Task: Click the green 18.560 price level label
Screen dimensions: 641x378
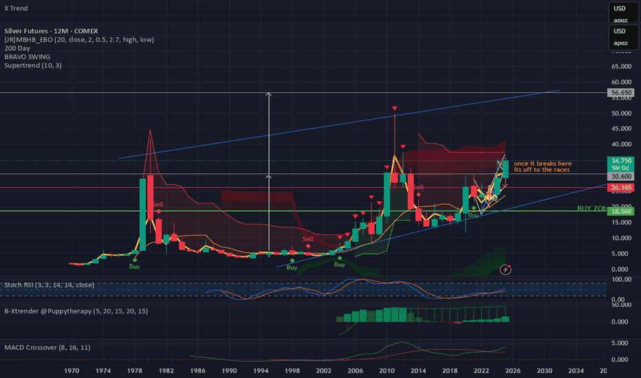Action: 621,211
